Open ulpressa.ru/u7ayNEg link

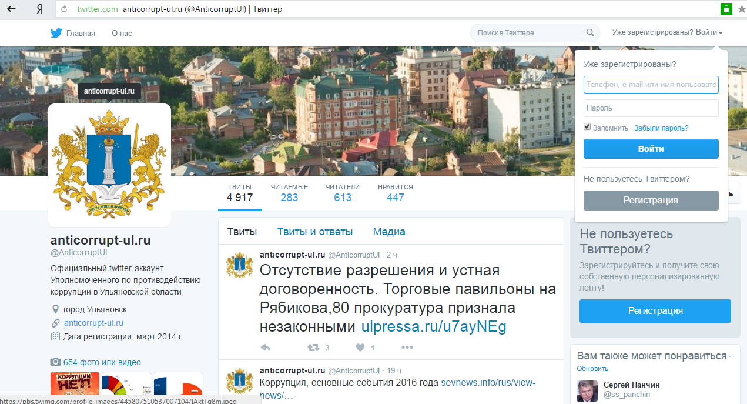click(x=434, y=326)
